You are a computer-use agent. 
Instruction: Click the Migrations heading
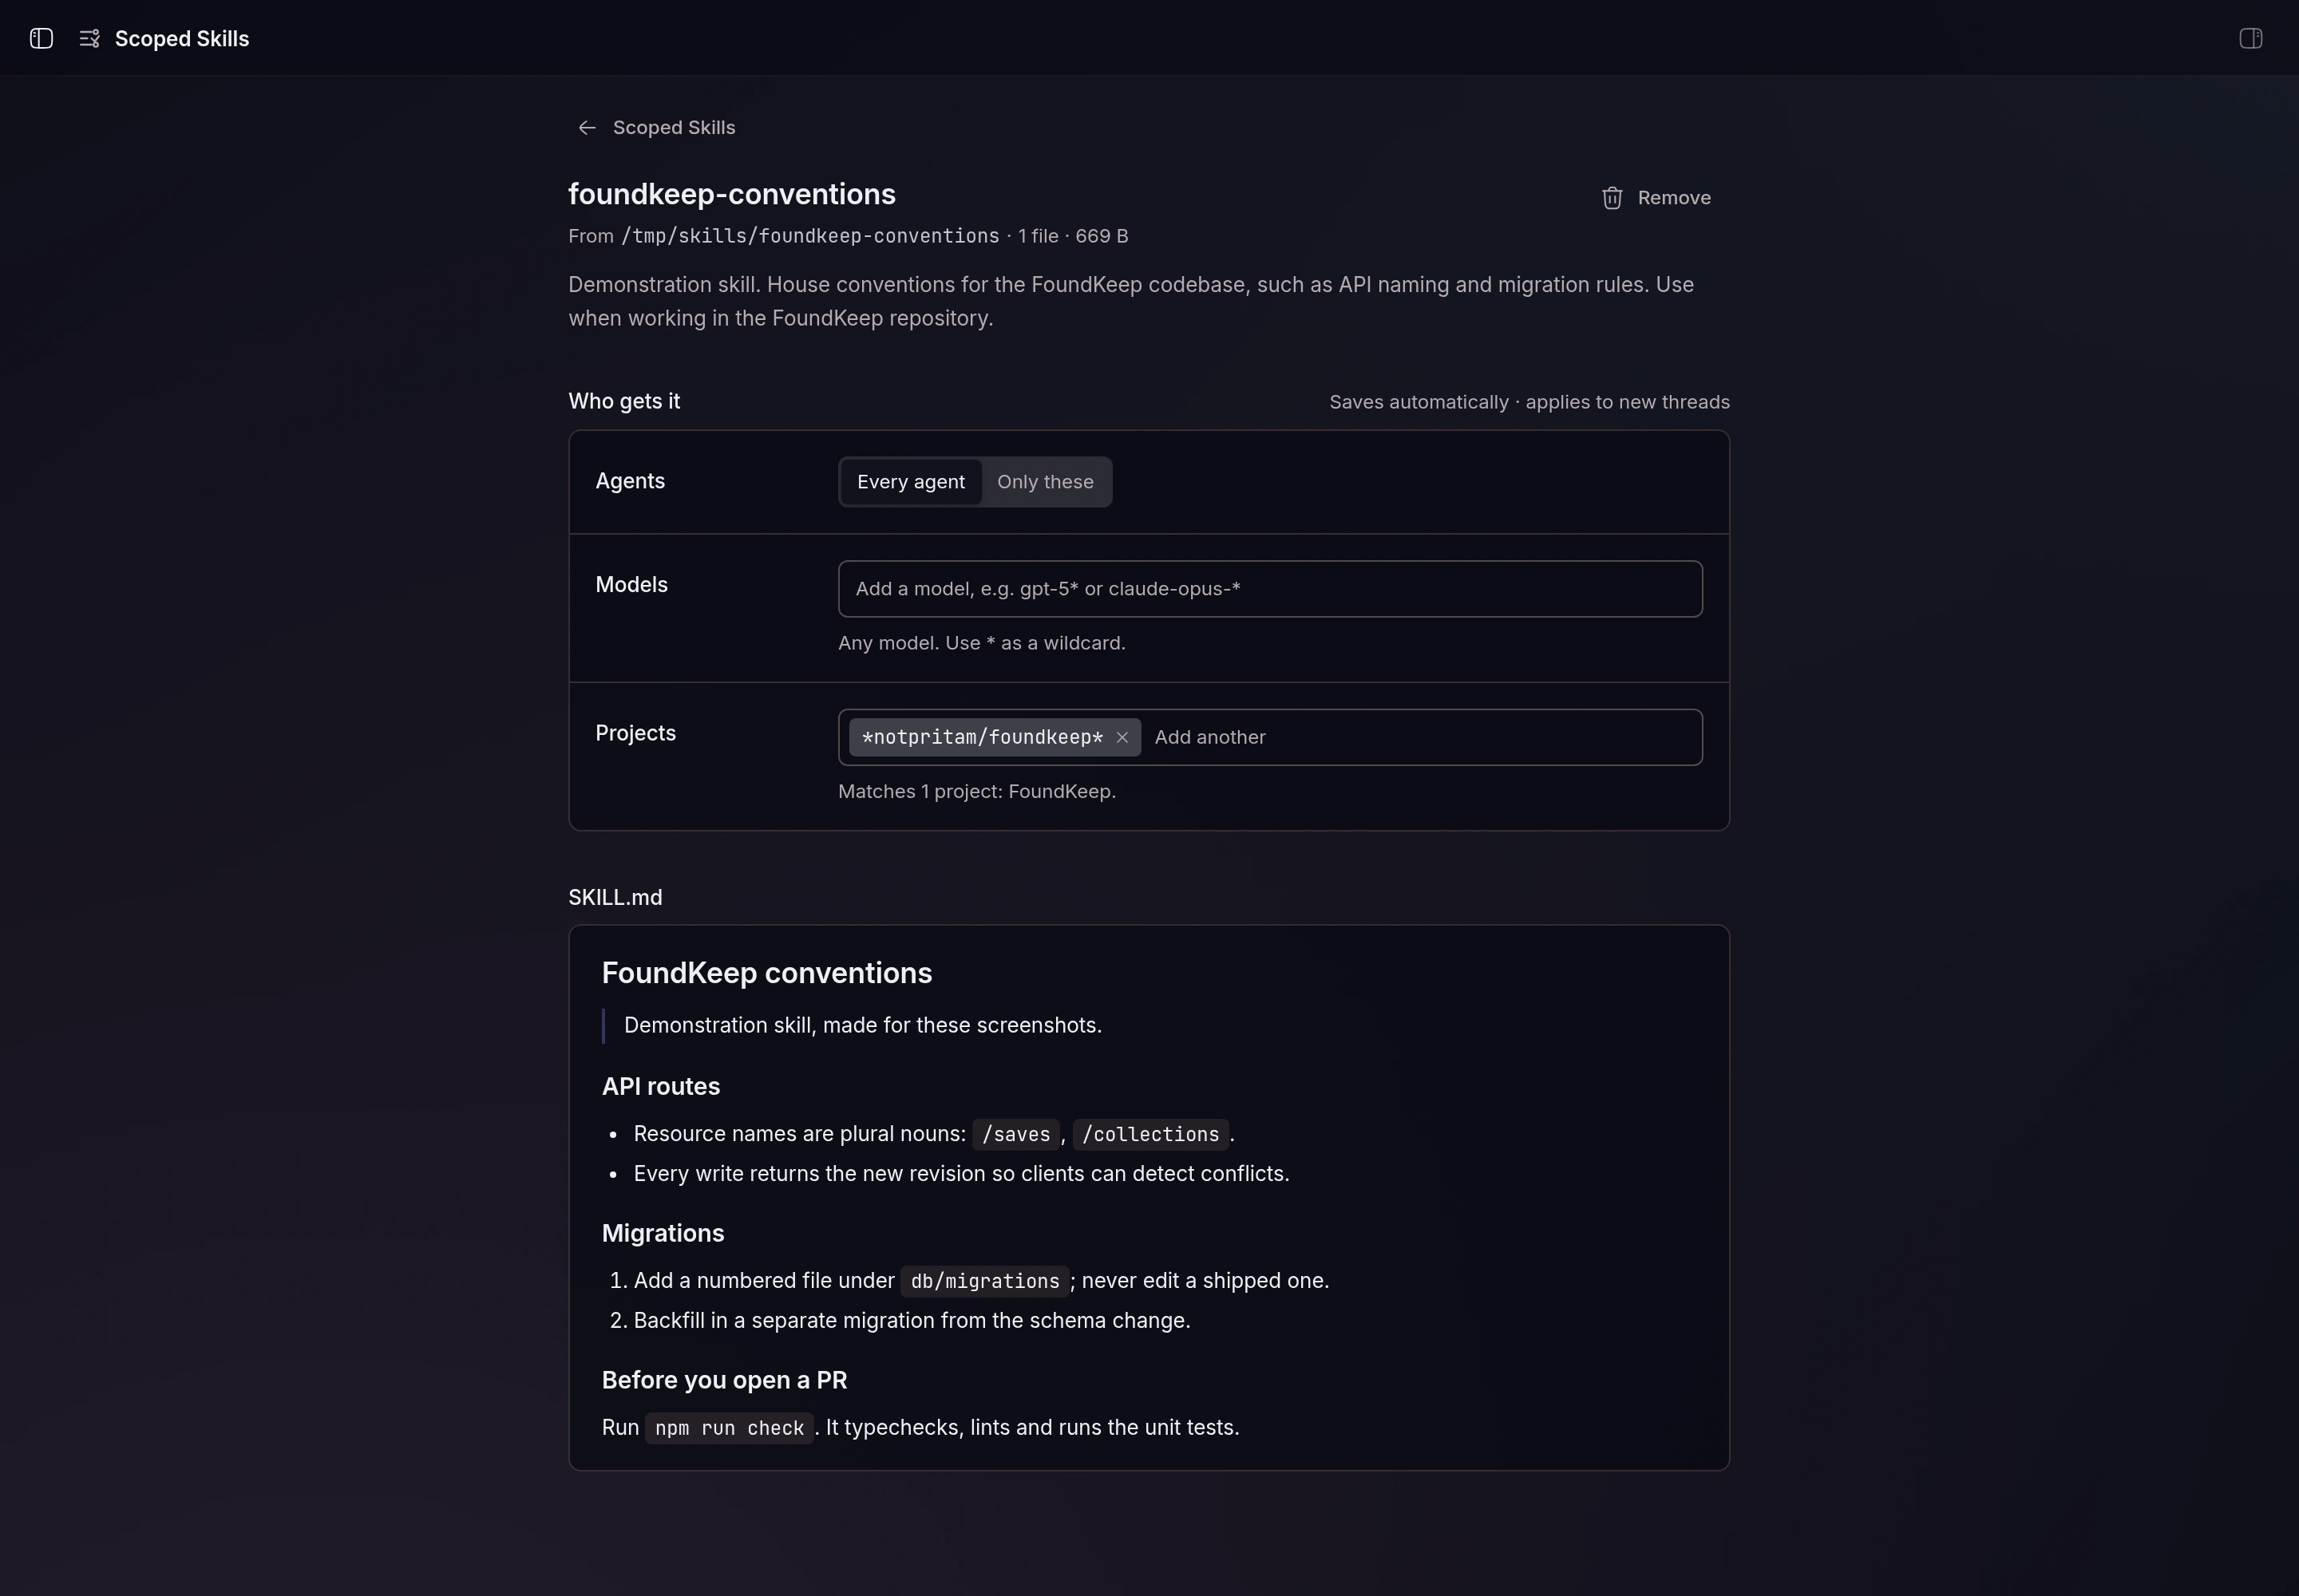[x=663, y=1233]
